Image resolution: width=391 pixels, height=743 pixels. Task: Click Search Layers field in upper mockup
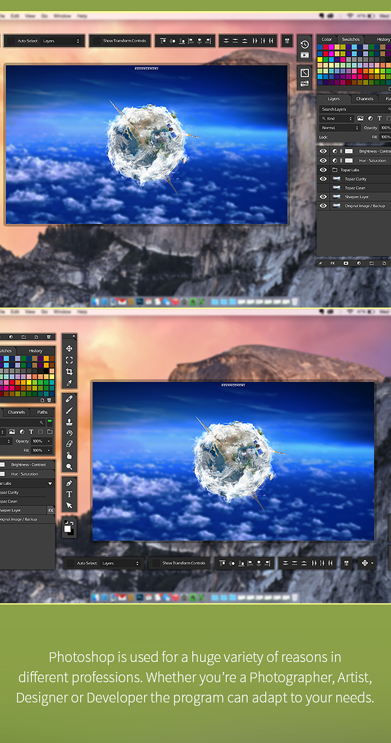355,109
